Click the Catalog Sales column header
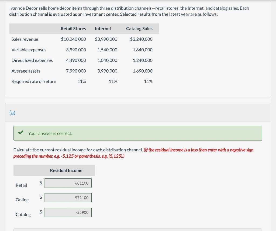The width and height of the screenshot is (276, 231). coord(139,29)
